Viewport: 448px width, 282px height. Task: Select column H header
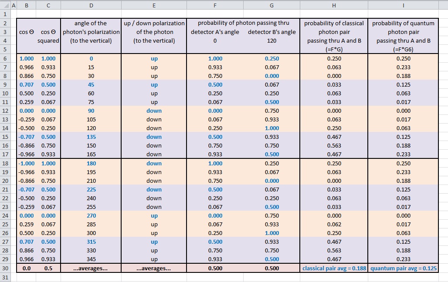point(334,5)
